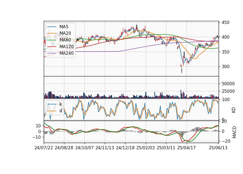Click the 25/04/17 date axis label

pos(187,148)
